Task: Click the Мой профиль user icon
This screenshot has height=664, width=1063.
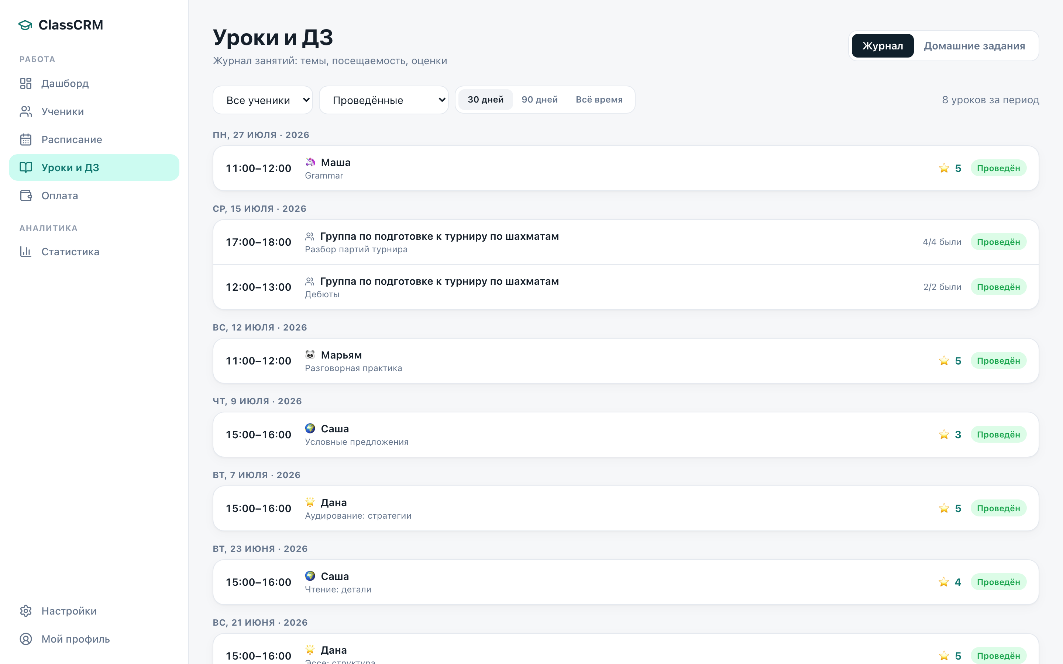Action: [x=26, y=639]
